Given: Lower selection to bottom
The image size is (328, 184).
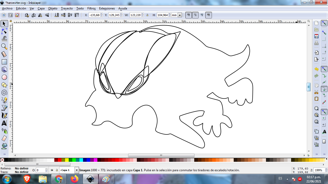Looking at the screenshot, I should point(57,15).
